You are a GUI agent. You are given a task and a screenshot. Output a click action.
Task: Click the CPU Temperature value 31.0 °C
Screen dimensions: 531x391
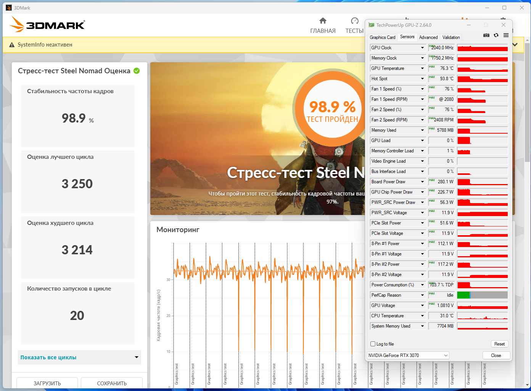pos(442,316)
